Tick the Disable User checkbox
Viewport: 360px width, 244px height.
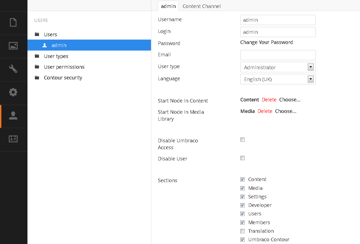pyautogui.click(x=242, y=158)
